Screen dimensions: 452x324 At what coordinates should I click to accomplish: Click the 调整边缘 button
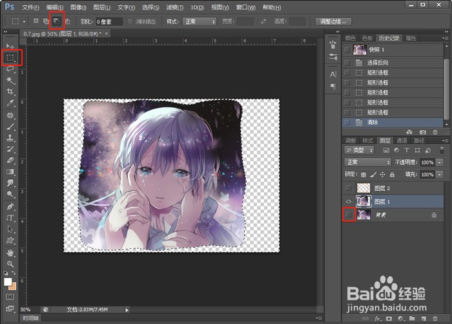point(334,21)
